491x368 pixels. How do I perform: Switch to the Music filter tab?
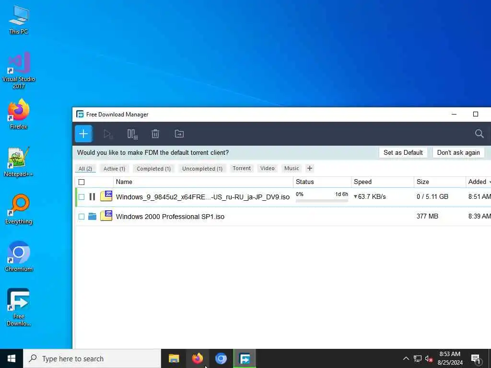pyautogui.click(x=292, y=168)
